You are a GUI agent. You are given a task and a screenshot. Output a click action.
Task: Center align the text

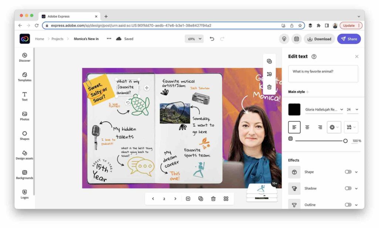pyautogui.click(x=307, y=127)
